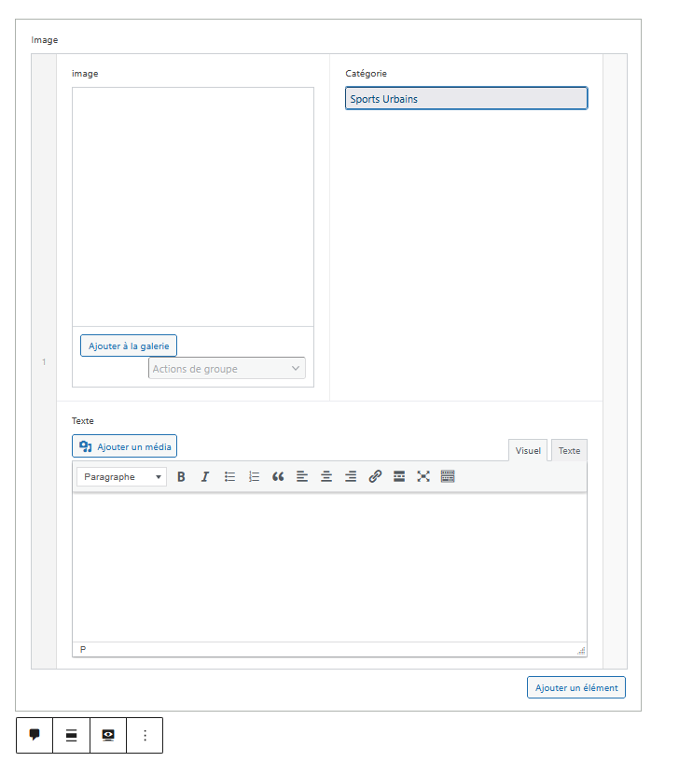679x776 pixels.
Task: Align text to the right
Action: [x=351, y=476]
